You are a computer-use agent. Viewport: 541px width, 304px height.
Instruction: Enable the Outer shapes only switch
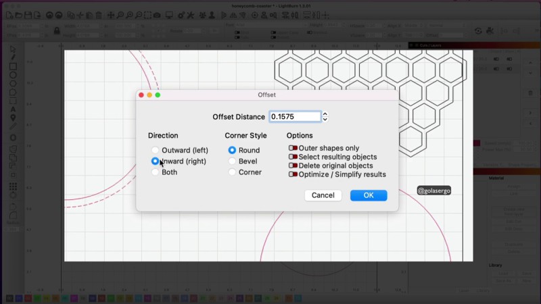293,148
